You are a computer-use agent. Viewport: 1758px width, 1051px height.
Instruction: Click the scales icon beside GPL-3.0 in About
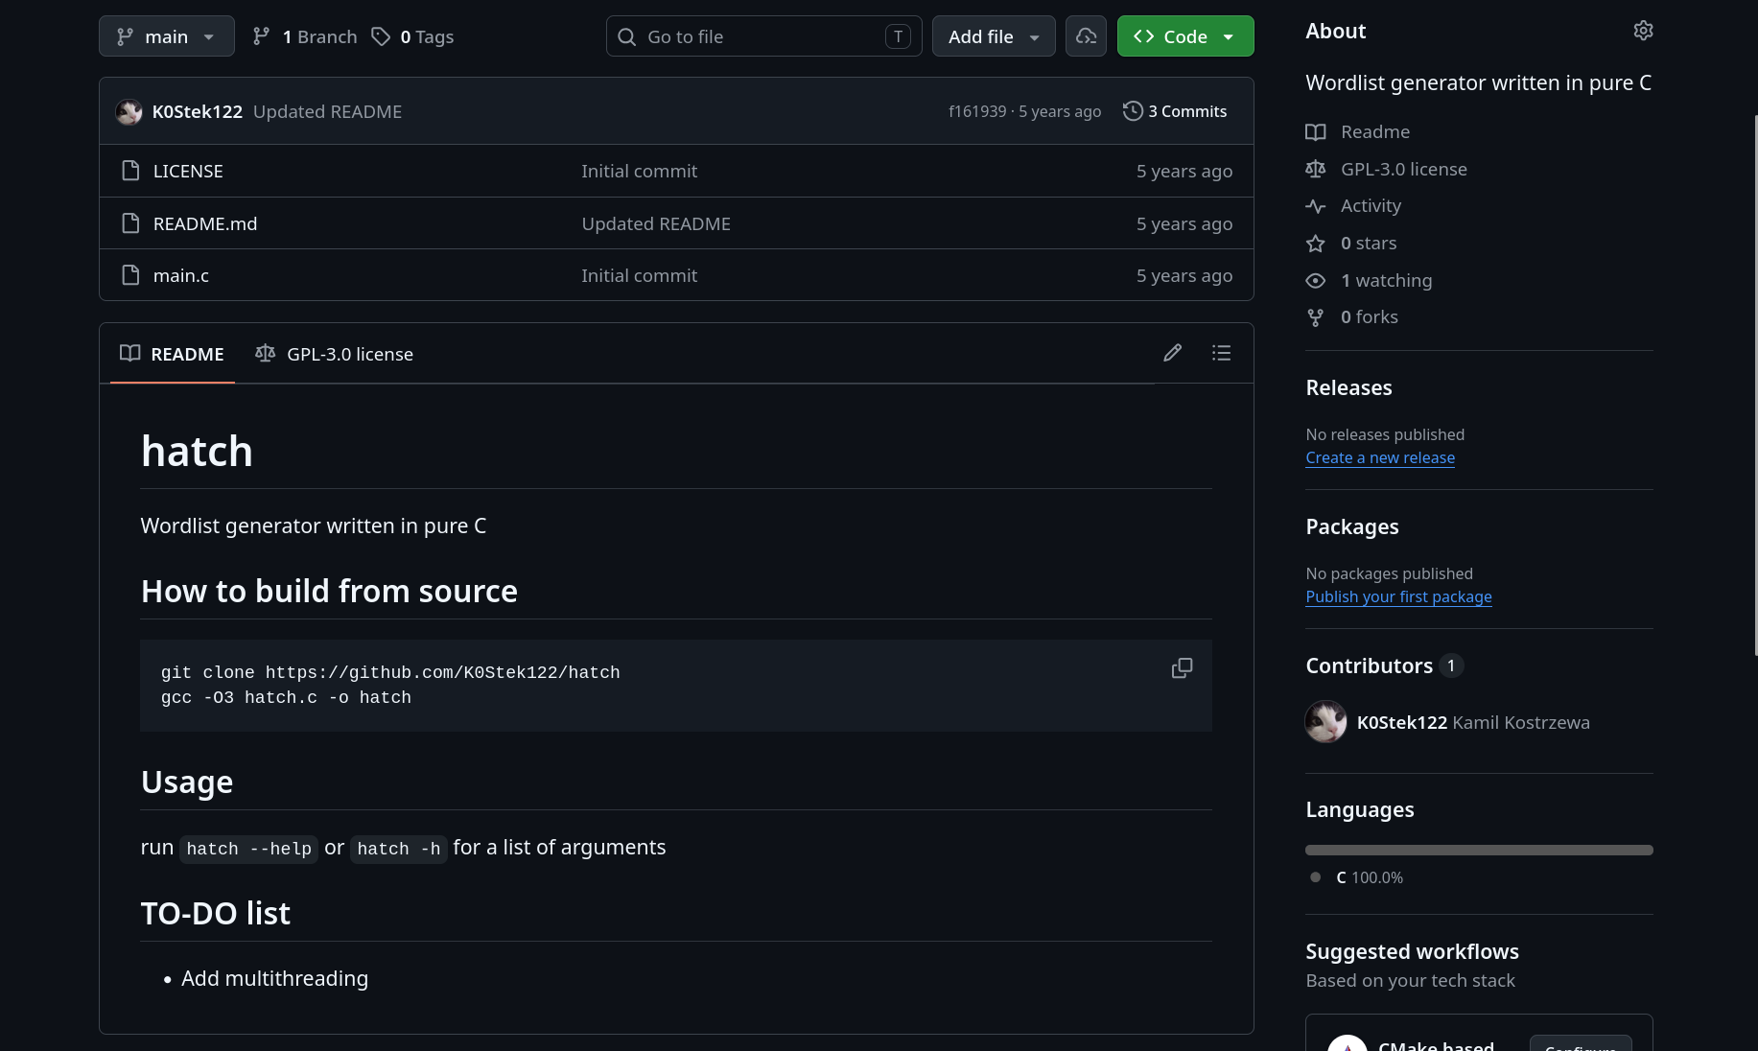tap(1315, 169)
